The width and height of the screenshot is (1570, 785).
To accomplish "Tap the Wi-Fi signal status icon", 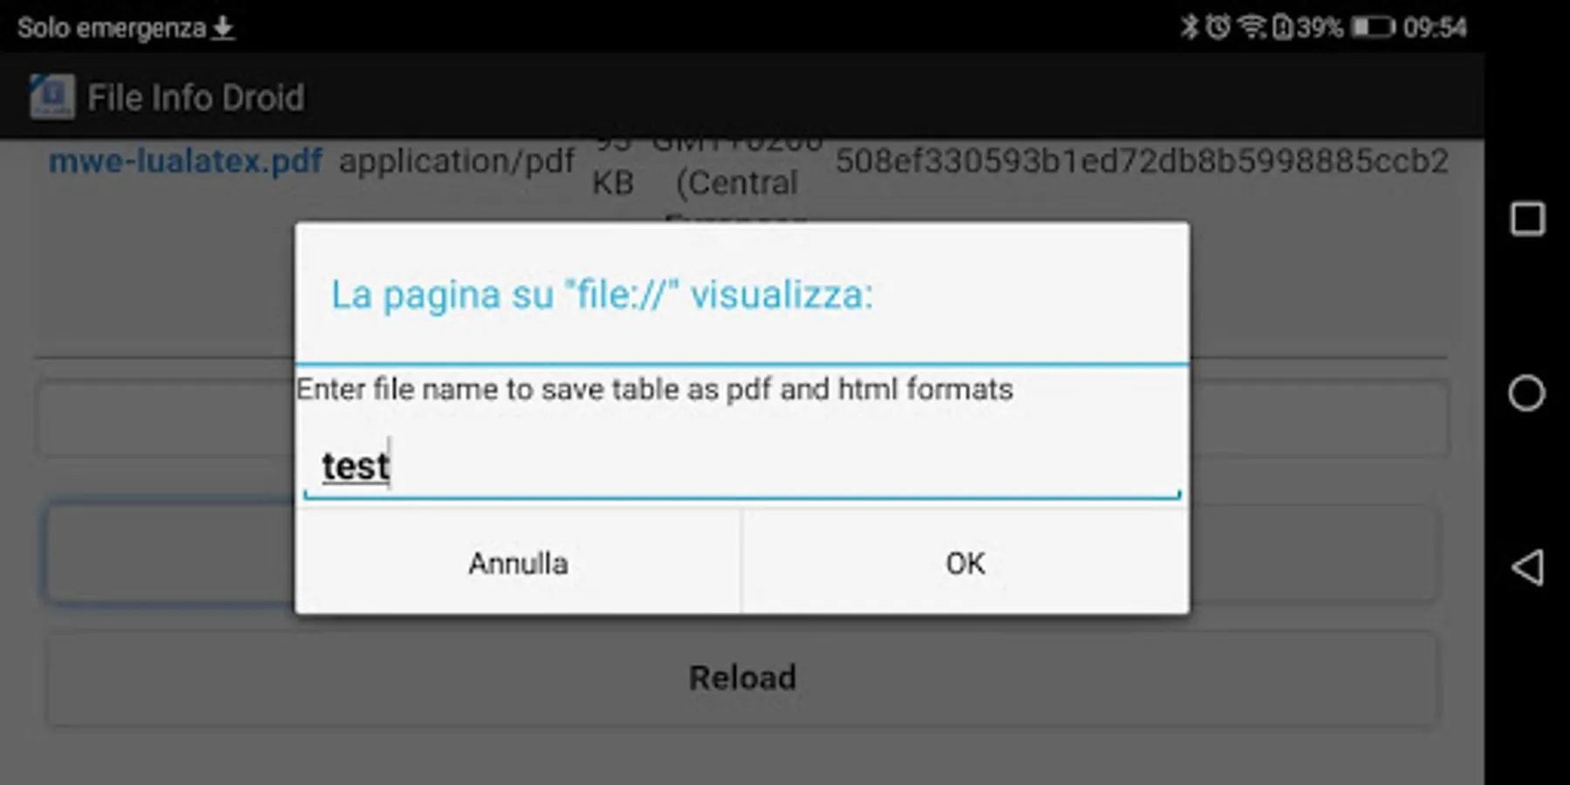I will pyautogui.click(x=1253, y=27).
